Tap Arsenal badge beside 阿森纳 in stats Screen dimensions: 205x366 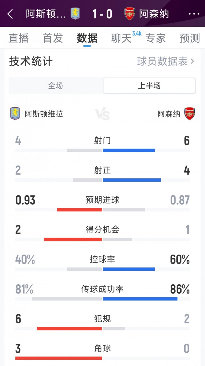coord(189,114)
